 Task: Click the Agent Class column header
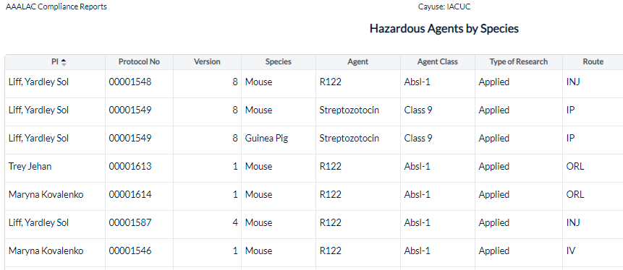(x=438, y=62)
